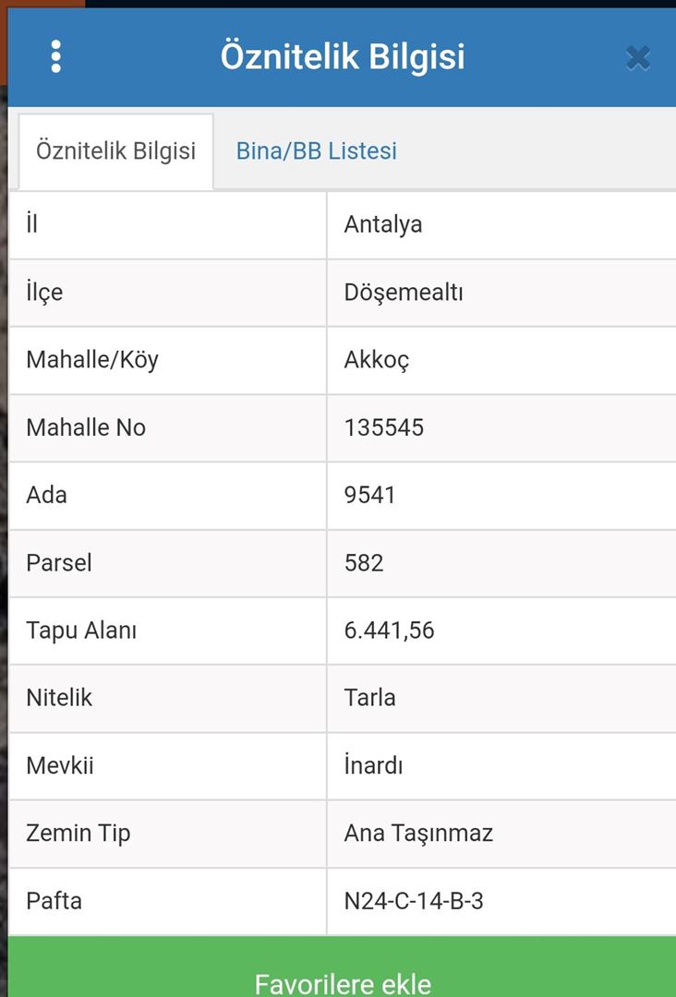Select the Öznitelik Bilgisi tab
The height and width of the screenshot is (997, 676).
click(x=115, y=151)
